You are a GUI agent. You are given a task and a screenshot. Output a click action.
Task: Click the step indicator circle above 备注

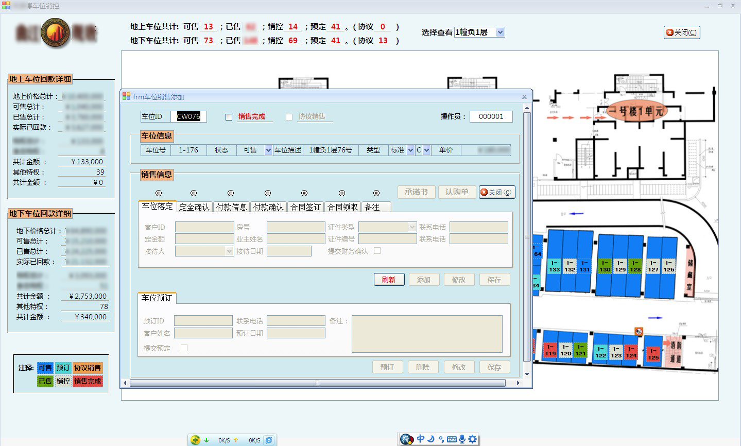[x=376, y=193]
